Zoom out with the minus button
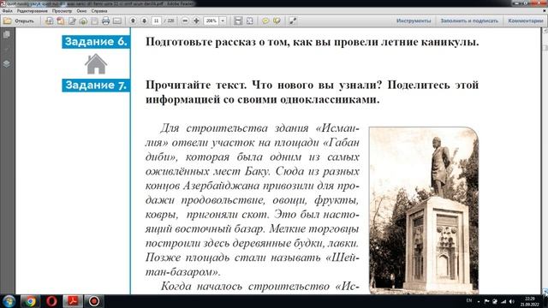Viewport: 548px width, 308px height. 185,21
